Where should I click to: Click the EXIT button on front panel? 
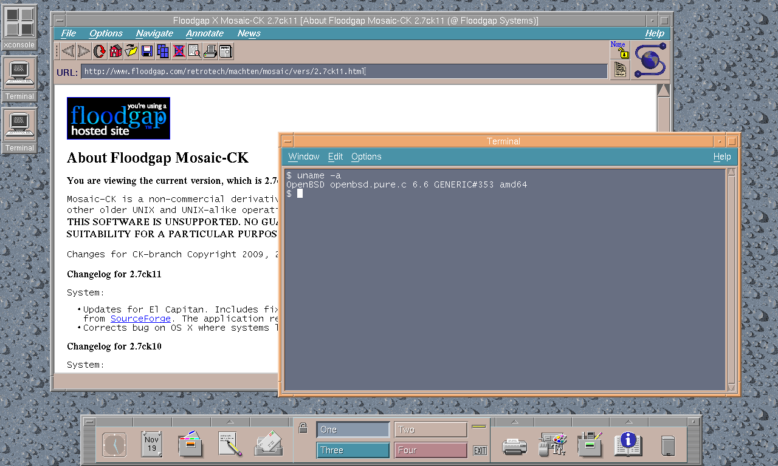480,450
